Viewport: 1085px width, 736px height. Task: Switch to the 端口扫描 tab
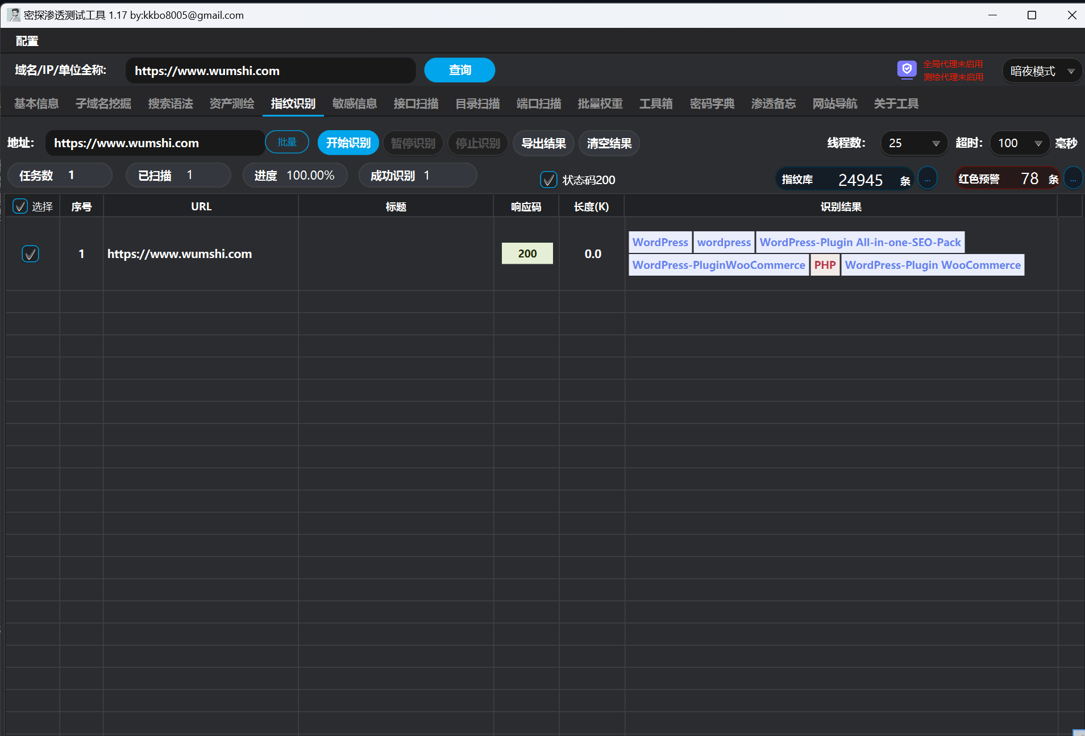(538, 103)
